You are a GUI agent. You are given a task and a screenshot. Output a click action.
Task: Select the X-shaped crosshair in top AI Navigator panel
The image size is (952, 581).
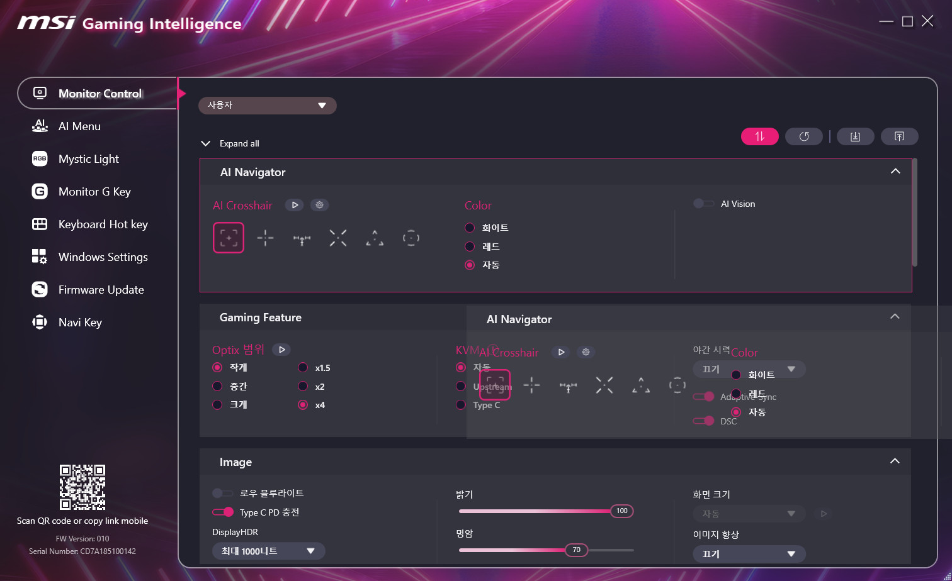coord(338,238)
